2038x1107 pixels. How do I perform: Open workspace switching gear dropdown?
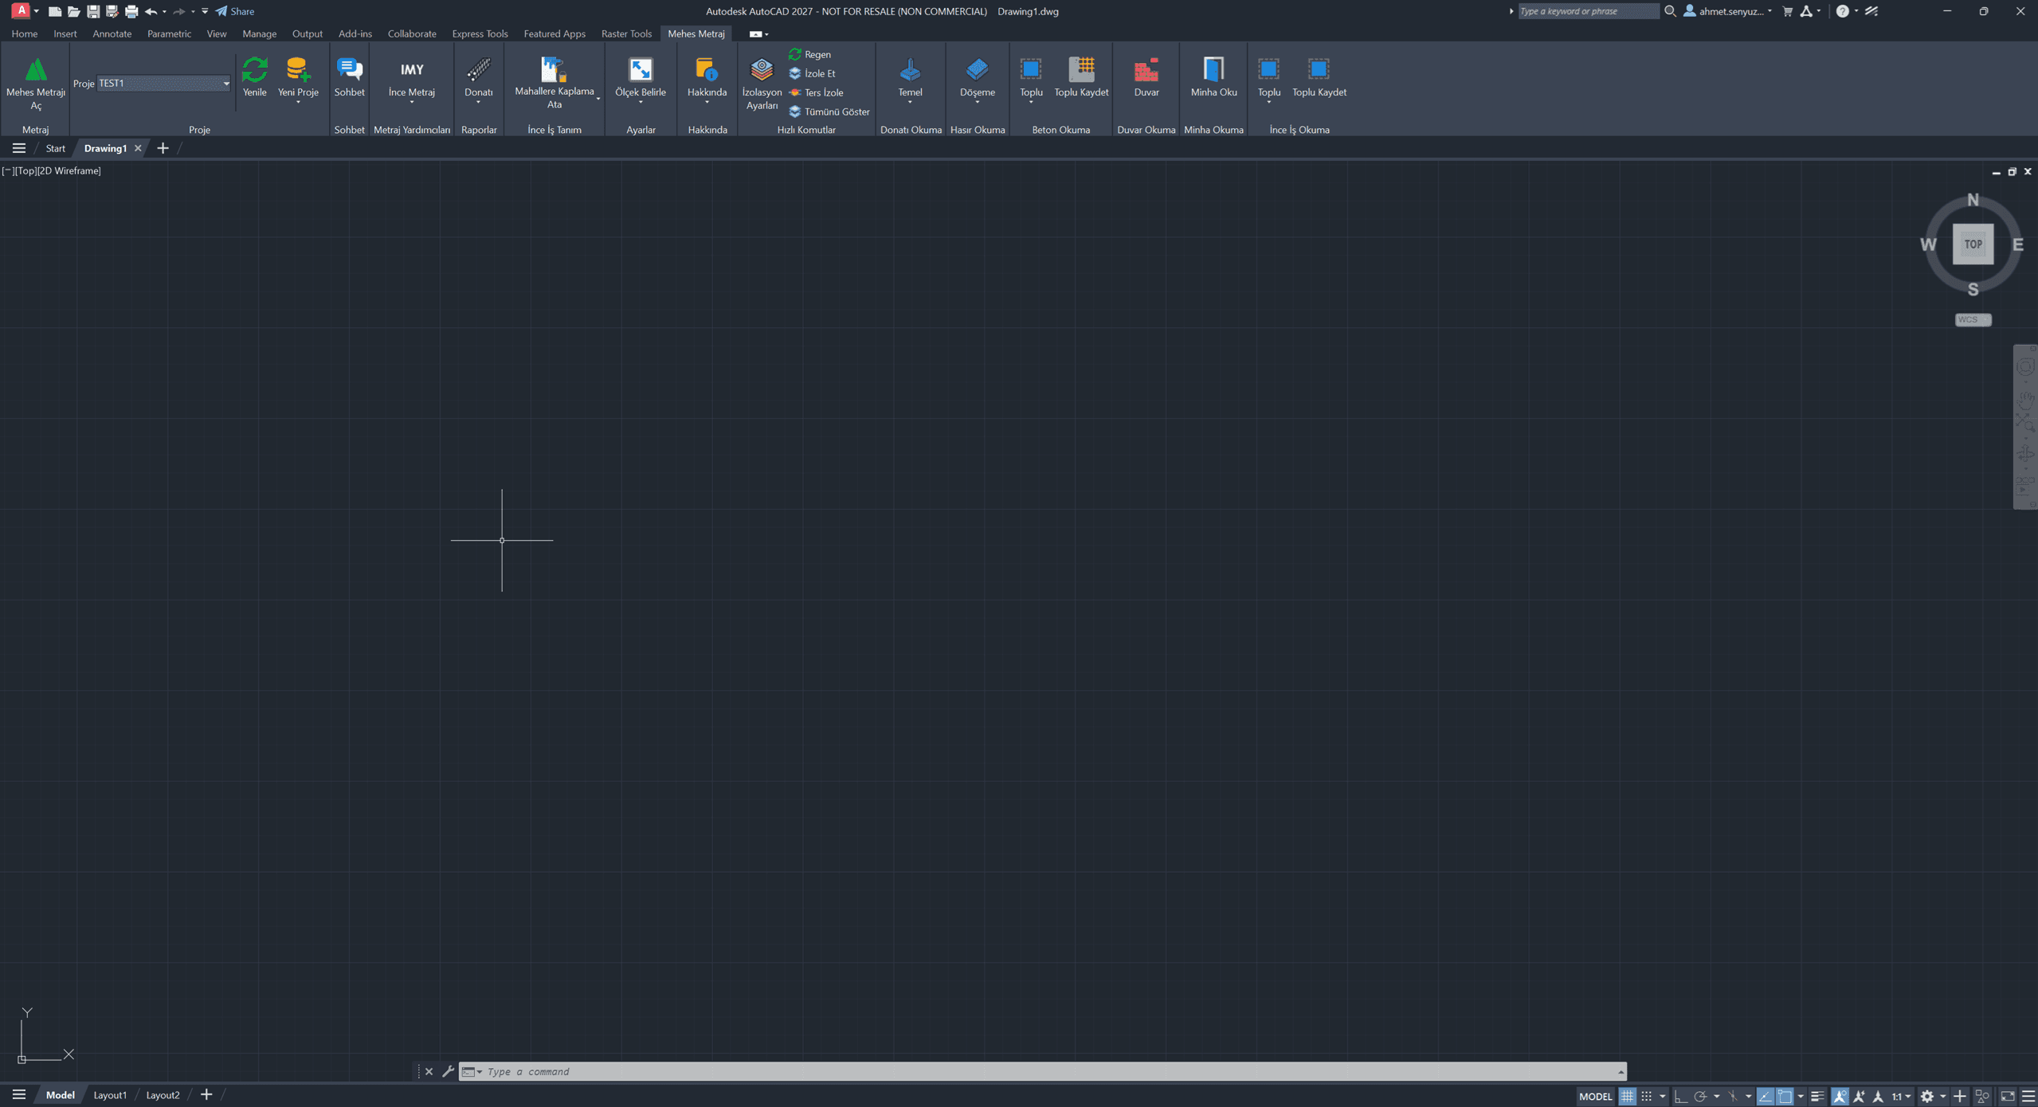pyautogui.click(x=1942, y=1096)
